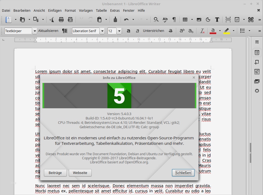Viewport: 263px width, 195px height.
Task: Open the font color dropdown arrow
Action: [x=220, y=31]
